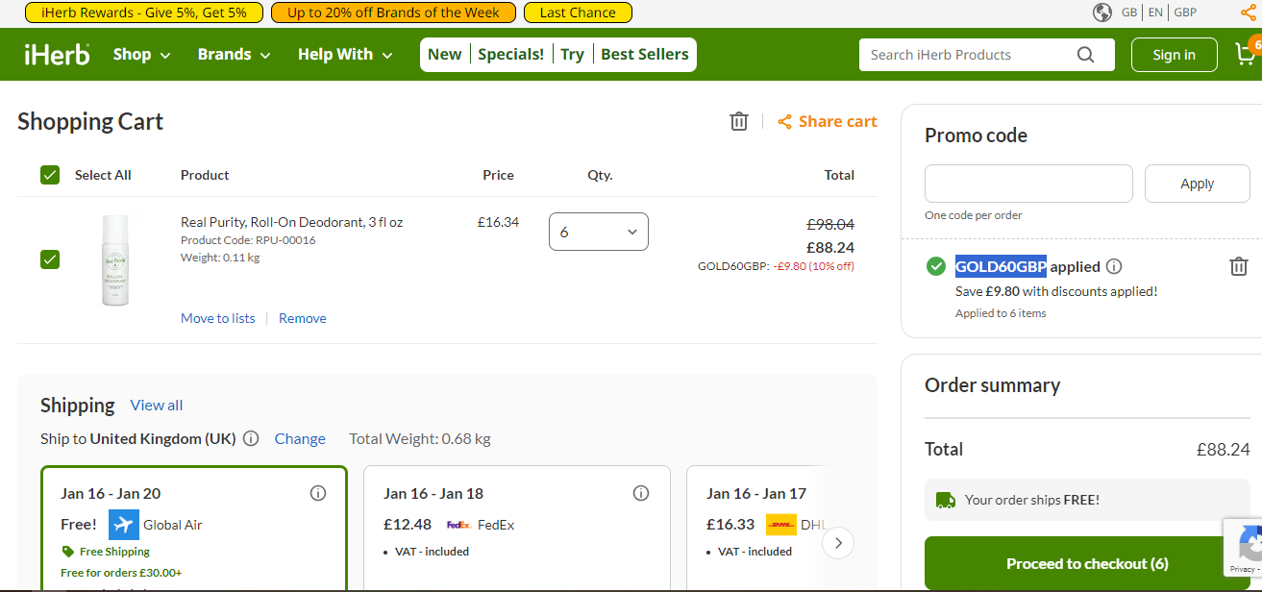Change the shipping destination country
Viewport: 1262px width, 592px height.
coord(300,438)
